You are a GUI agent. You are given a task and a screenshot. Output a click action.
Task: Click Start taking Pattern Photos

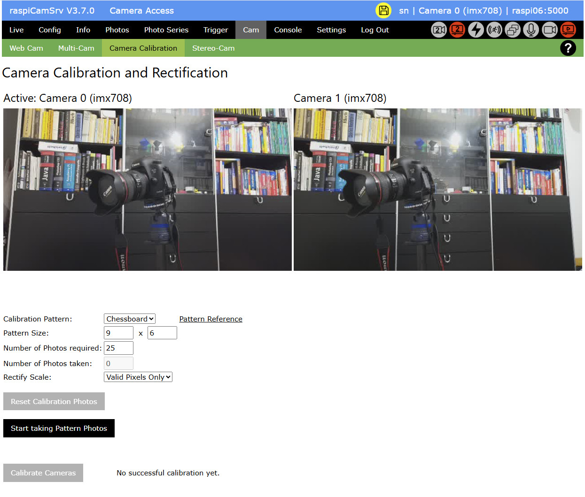coord(59,428)
